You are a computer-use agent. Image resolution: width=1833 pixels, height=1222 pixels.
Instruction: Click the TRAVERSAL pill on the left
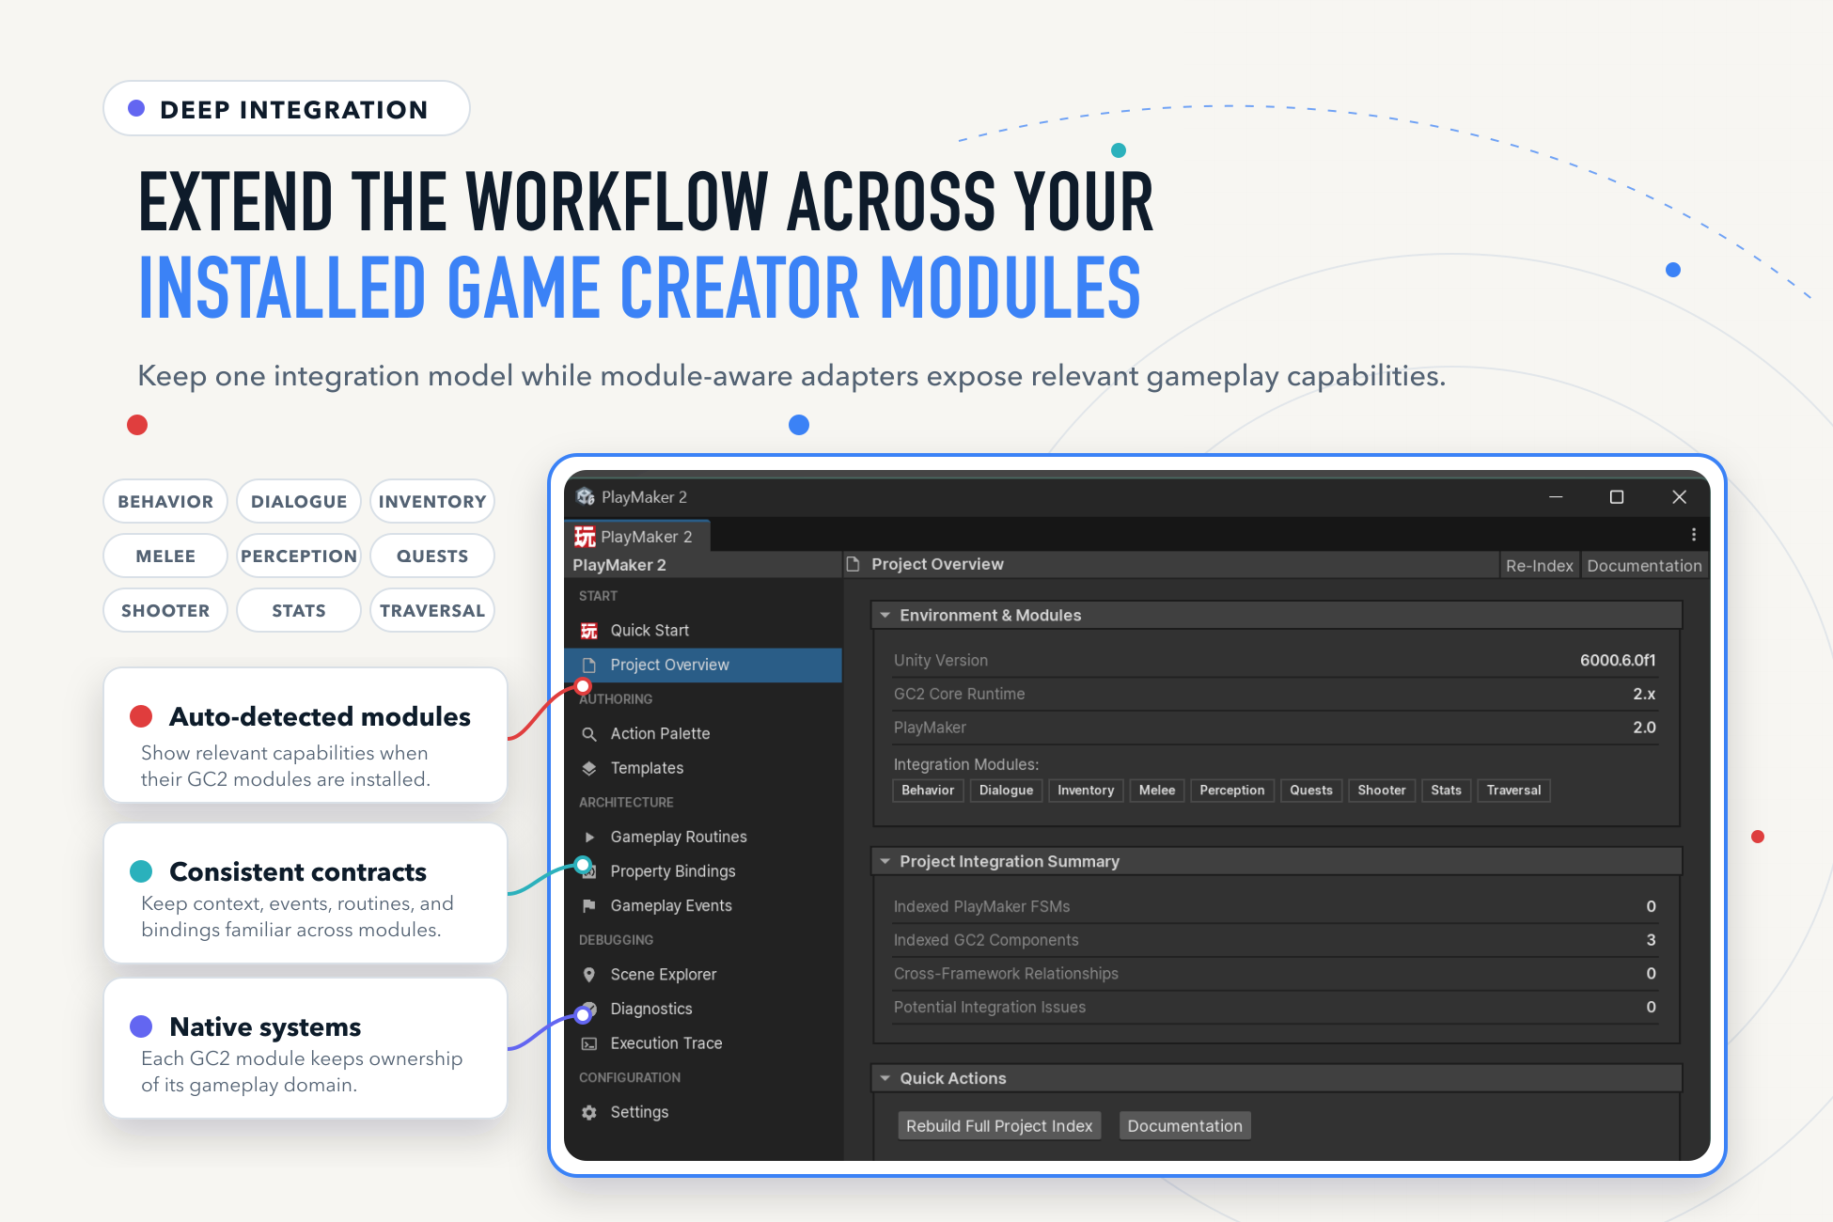coord(432,610)
